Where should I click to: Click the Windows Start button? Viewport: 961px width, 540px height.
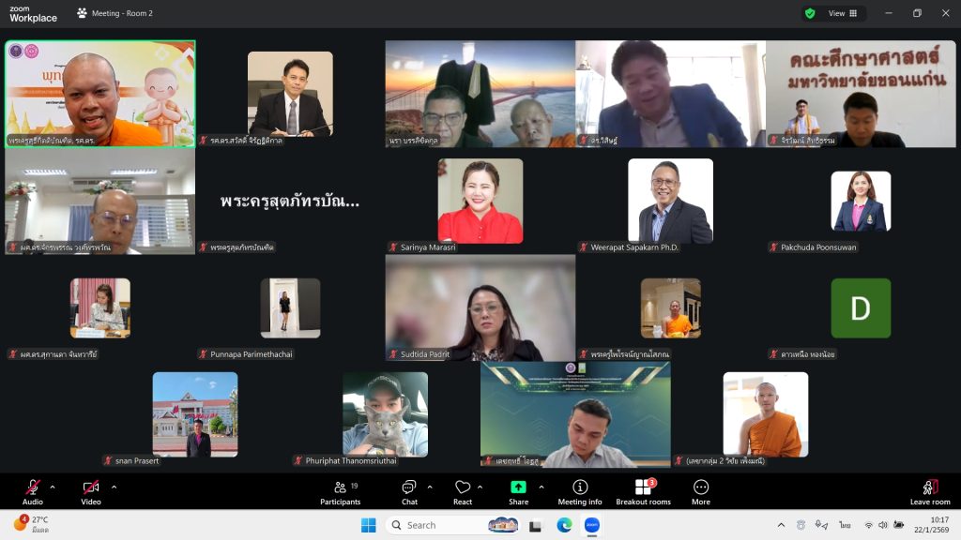[x=368, y=525]
